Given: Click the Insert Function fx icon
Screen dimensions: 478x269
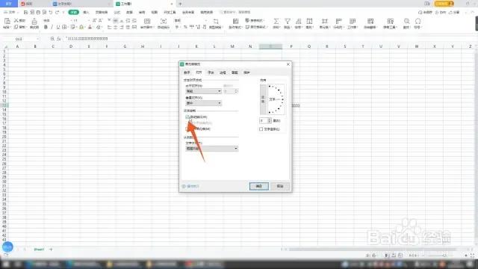Looking at the screenshot, I should 59,39.
